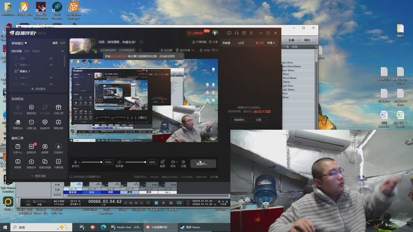Edit the game category pencil icon

pos(140,50)
